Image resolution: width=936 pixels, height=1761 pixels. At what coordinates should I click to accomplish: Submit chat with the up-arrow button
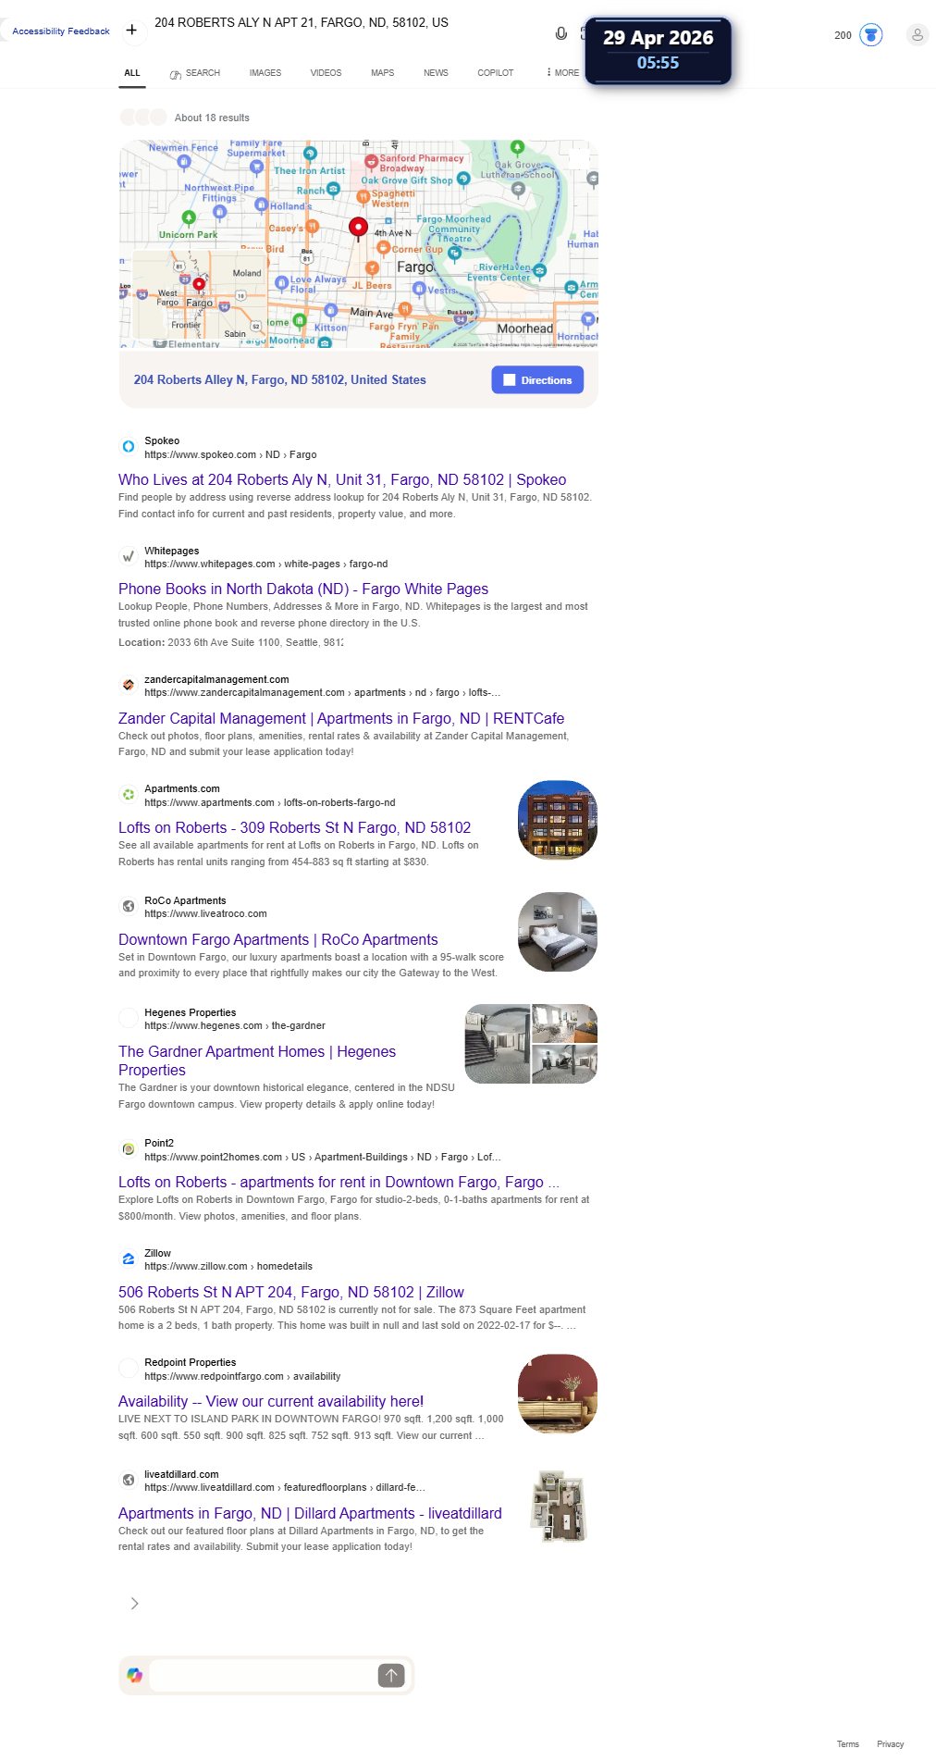pyautogui.click(x=391, y=1676)
